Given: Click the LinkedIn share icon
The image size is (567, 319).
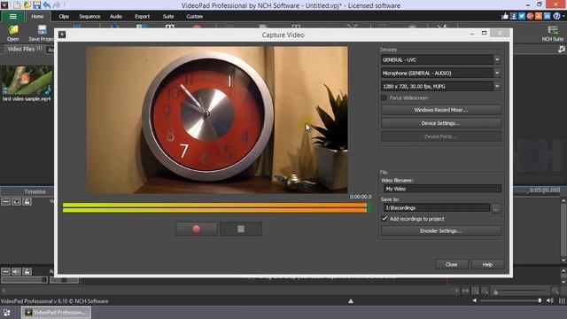Looking at the screenshot, I should tap(548, 16).
